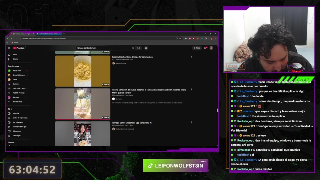Open options menu for Receta Sándwich video

click(x=191, y=89)
